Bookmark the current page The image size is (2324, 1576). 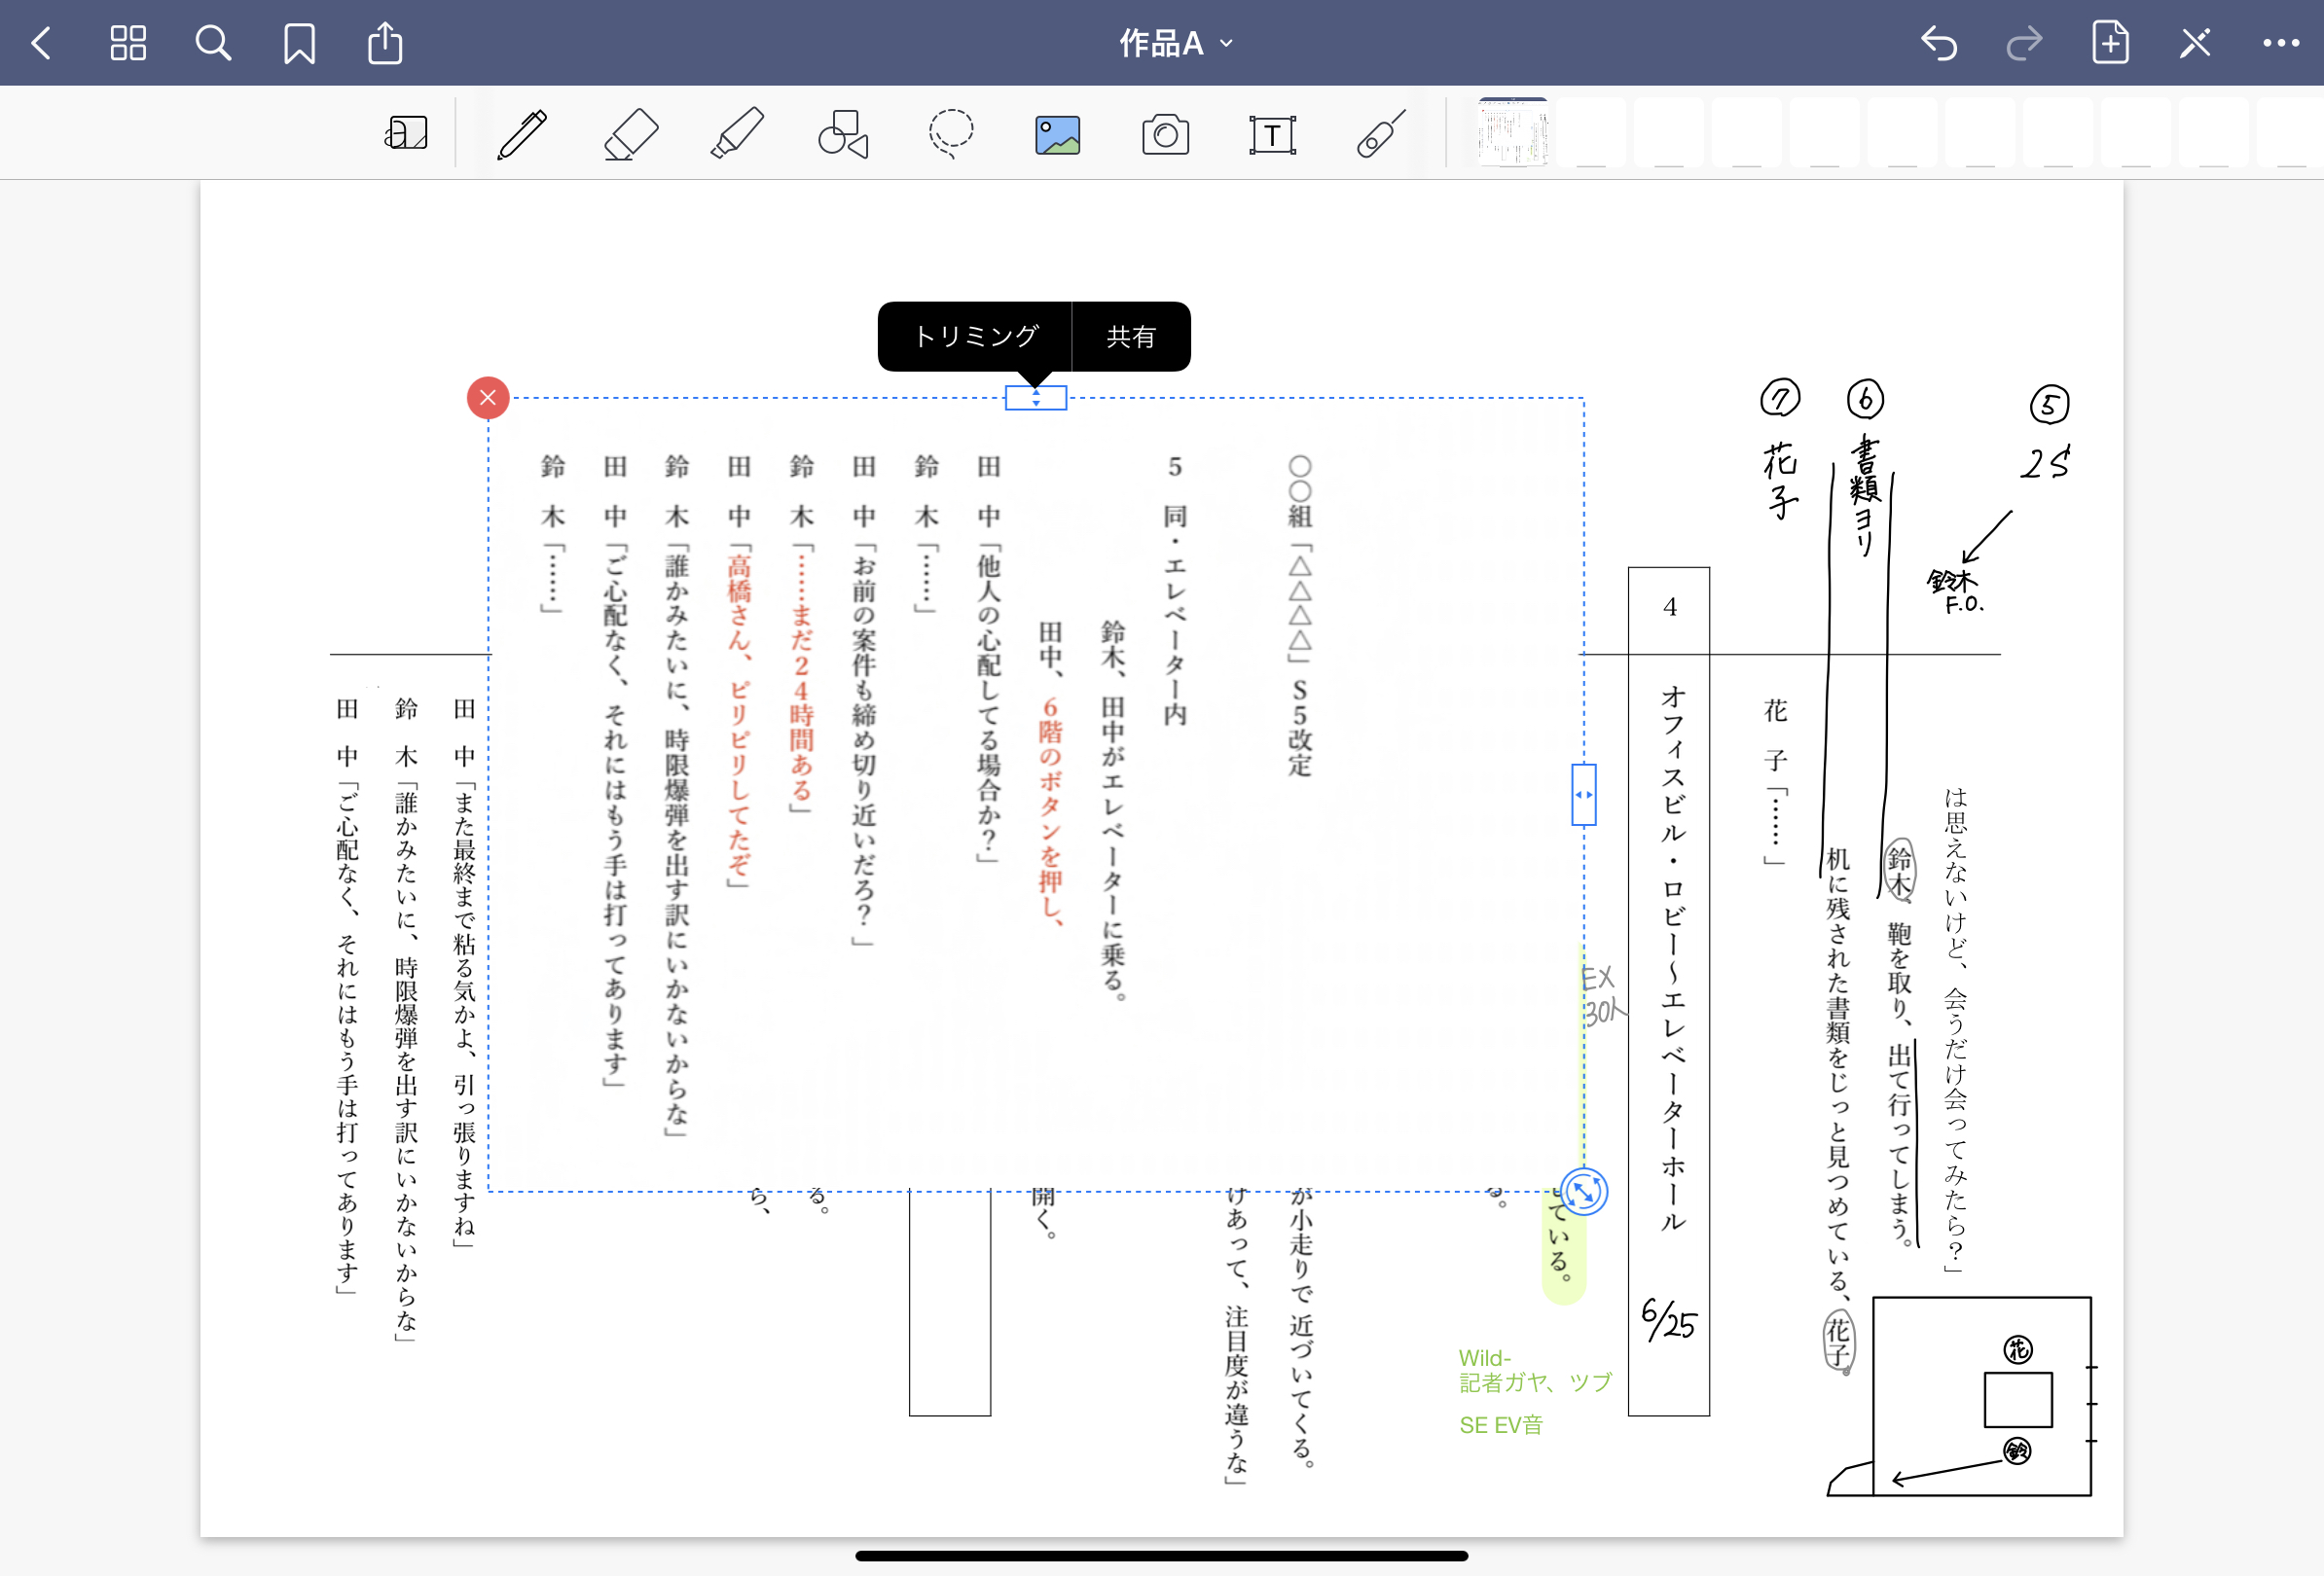coord(299,43)
